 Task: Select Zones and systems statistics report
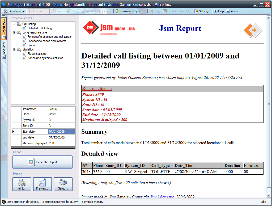coord(45,58)
